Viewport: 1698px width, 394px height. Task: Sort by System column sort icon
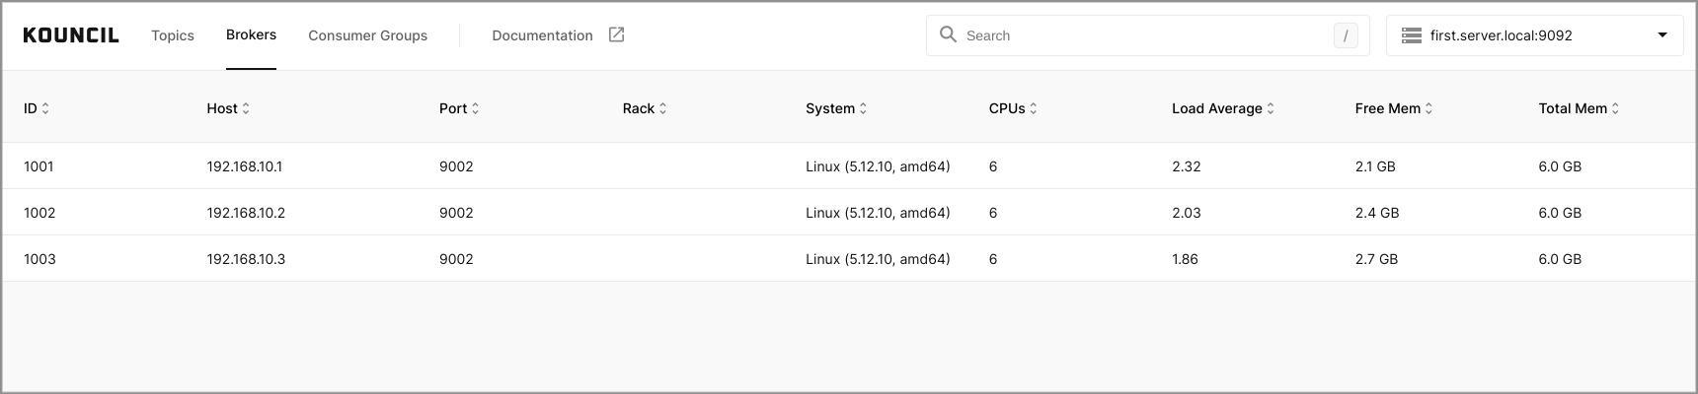point(863,108)
